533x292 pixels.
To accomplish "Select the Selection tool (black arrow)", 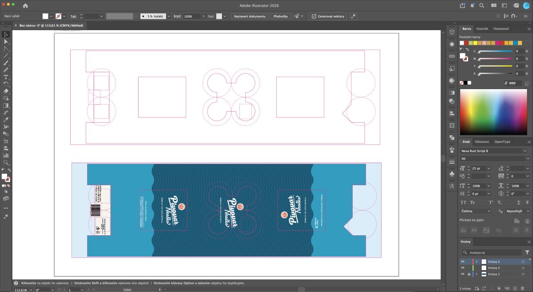I will click(6, 34).
